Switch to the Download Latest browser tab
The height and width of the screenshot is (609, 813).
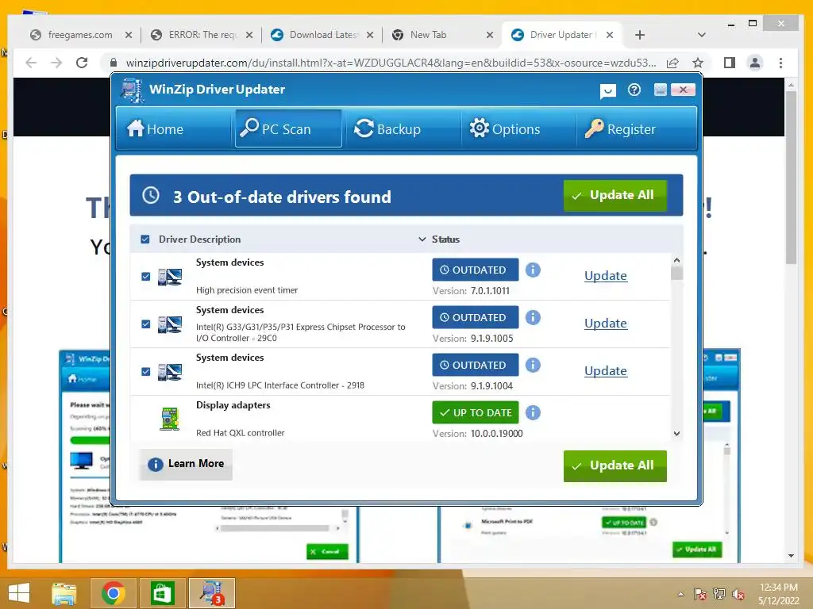pyautogui.click(x=324, y=35)
